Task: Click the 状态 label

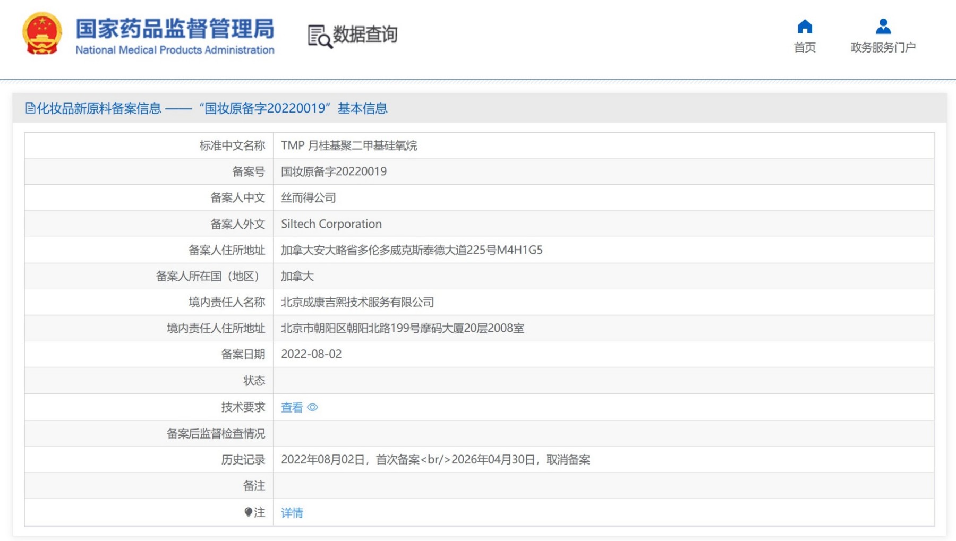Action: (254, 381)
